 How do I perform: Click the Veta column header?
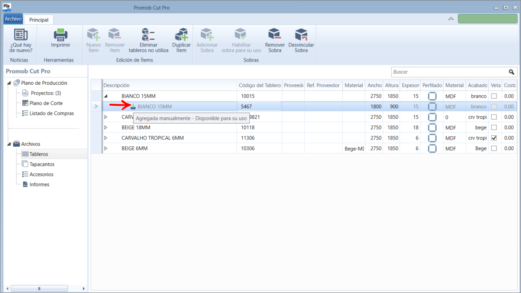click(x=495, y=85)
